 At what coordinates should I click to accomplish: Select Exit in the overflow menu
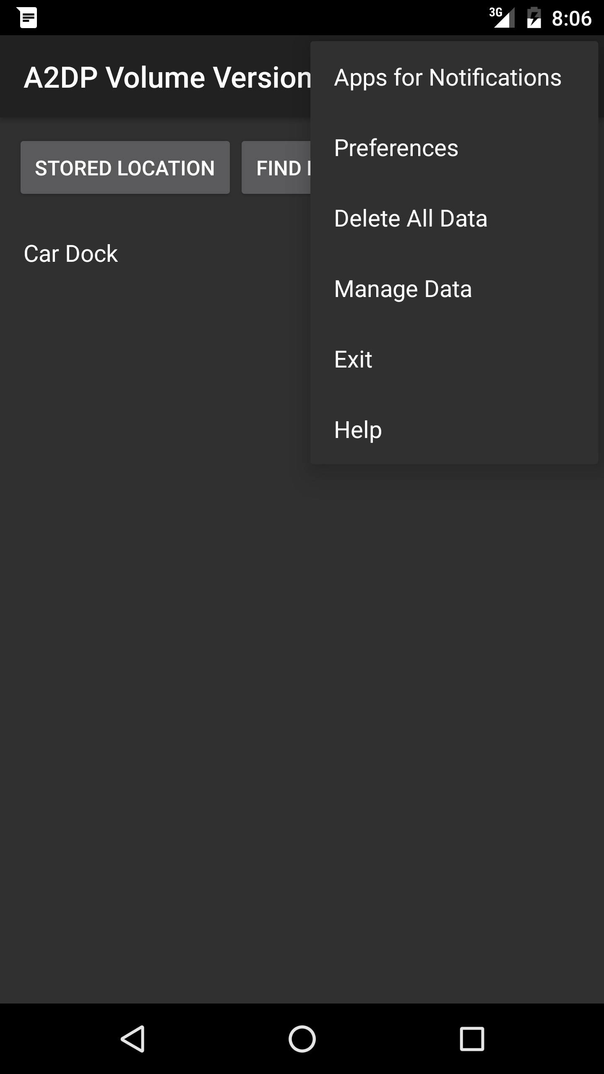(353, 360)
